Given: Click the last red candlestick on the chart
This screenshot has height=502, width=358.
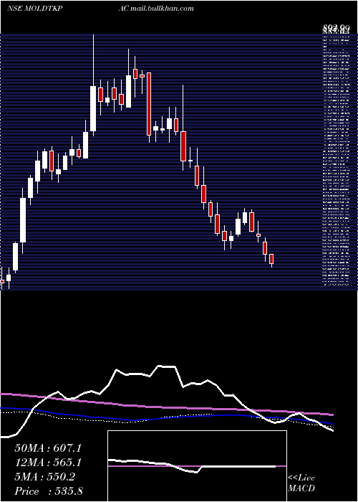Looking at the screenshot, I should 271,259.
